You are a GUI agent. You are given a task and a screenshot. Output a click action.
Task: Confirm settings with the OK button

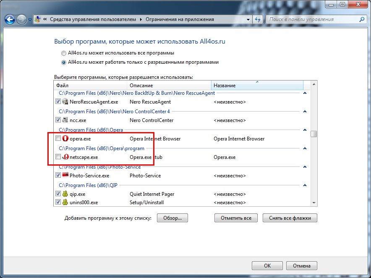click(x=267, y=265)
